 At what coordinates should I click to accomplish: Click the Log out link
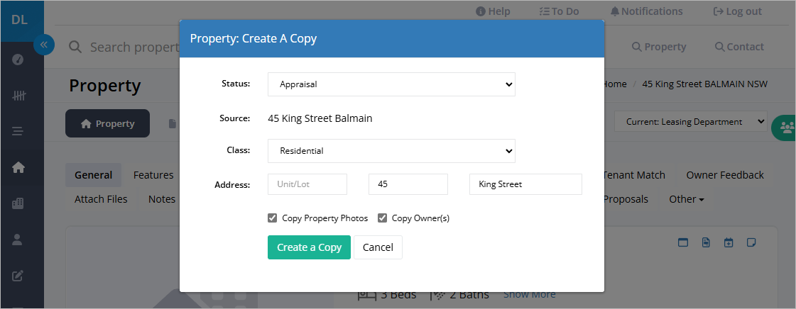(x=737, y=11)
